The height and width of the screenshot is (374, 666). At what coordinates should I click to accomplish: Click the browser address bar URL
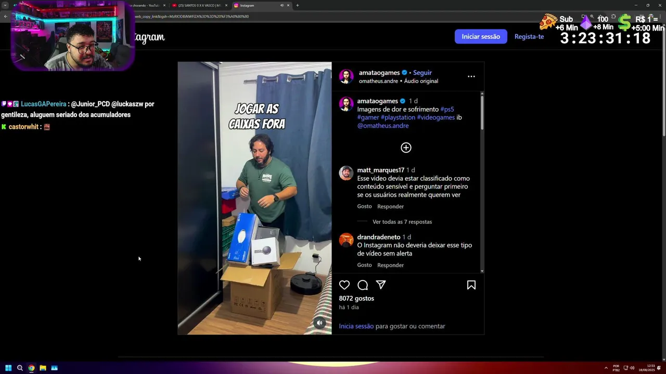(191, 16)
